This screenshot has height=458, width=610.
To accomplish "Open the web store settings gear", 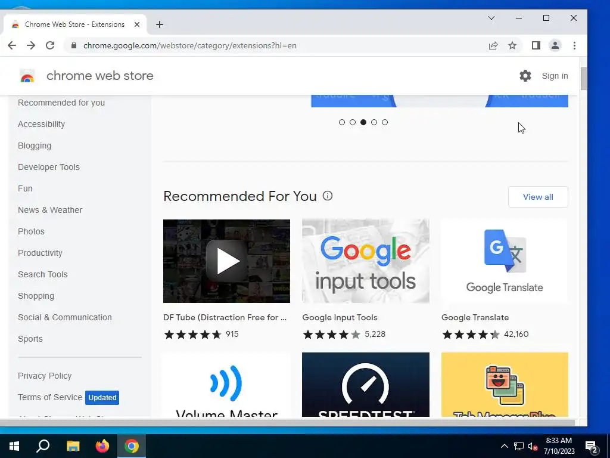I will [525, 76].
